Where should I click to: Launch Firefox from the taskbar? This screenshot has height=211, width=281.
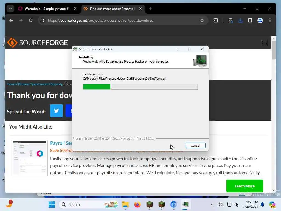137,204
